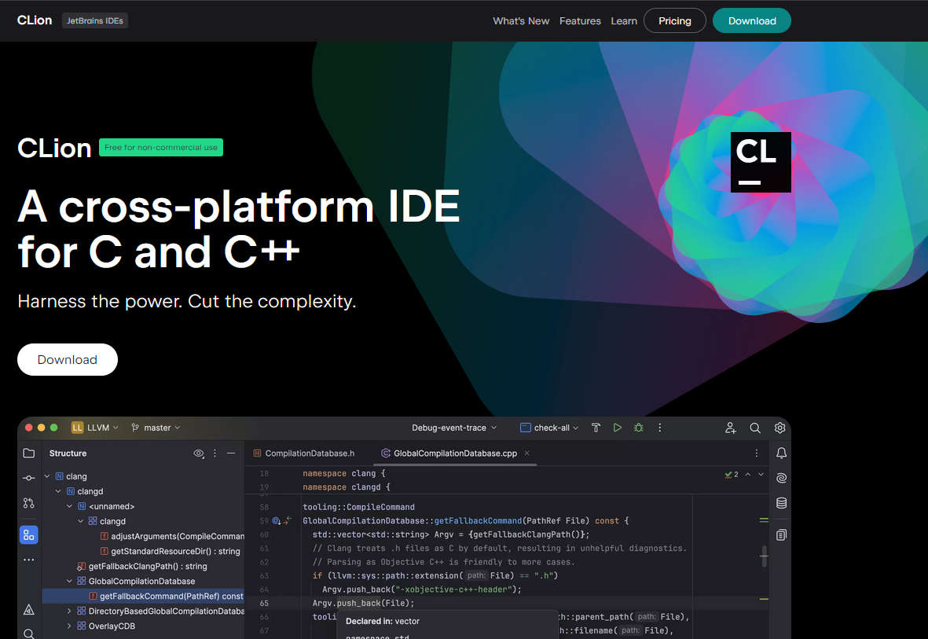Click the white Download button below the tagline

click(x=68, y=359)
